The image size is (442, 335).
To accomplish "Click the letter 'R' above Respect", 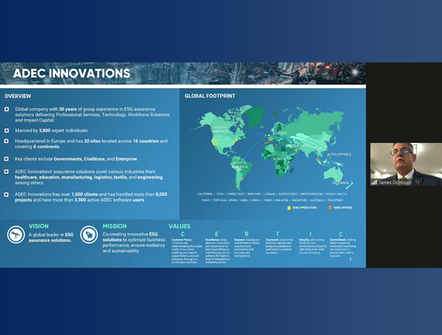I will [x=247, y=234].
